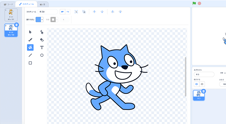
Task: Select the Line tool
Action: (x=30, y=55)
